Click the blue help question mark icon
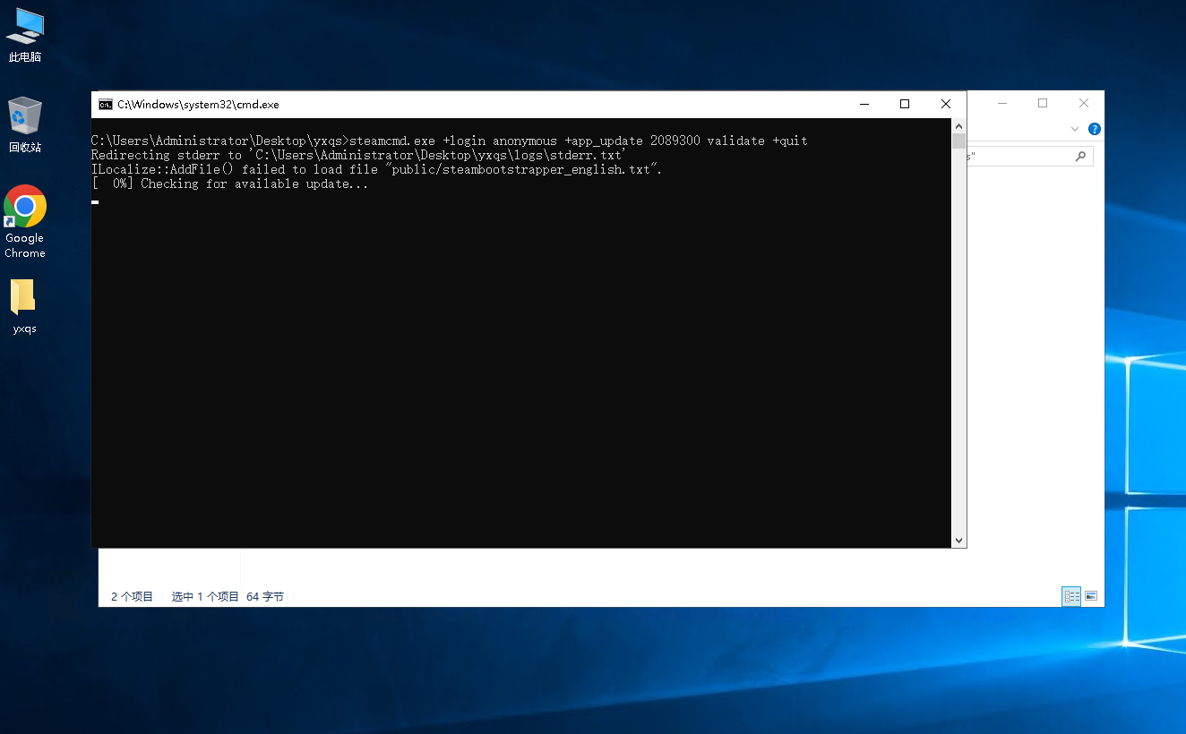This screenshot has height=734, width=1186. click(x=1094, y=129)
